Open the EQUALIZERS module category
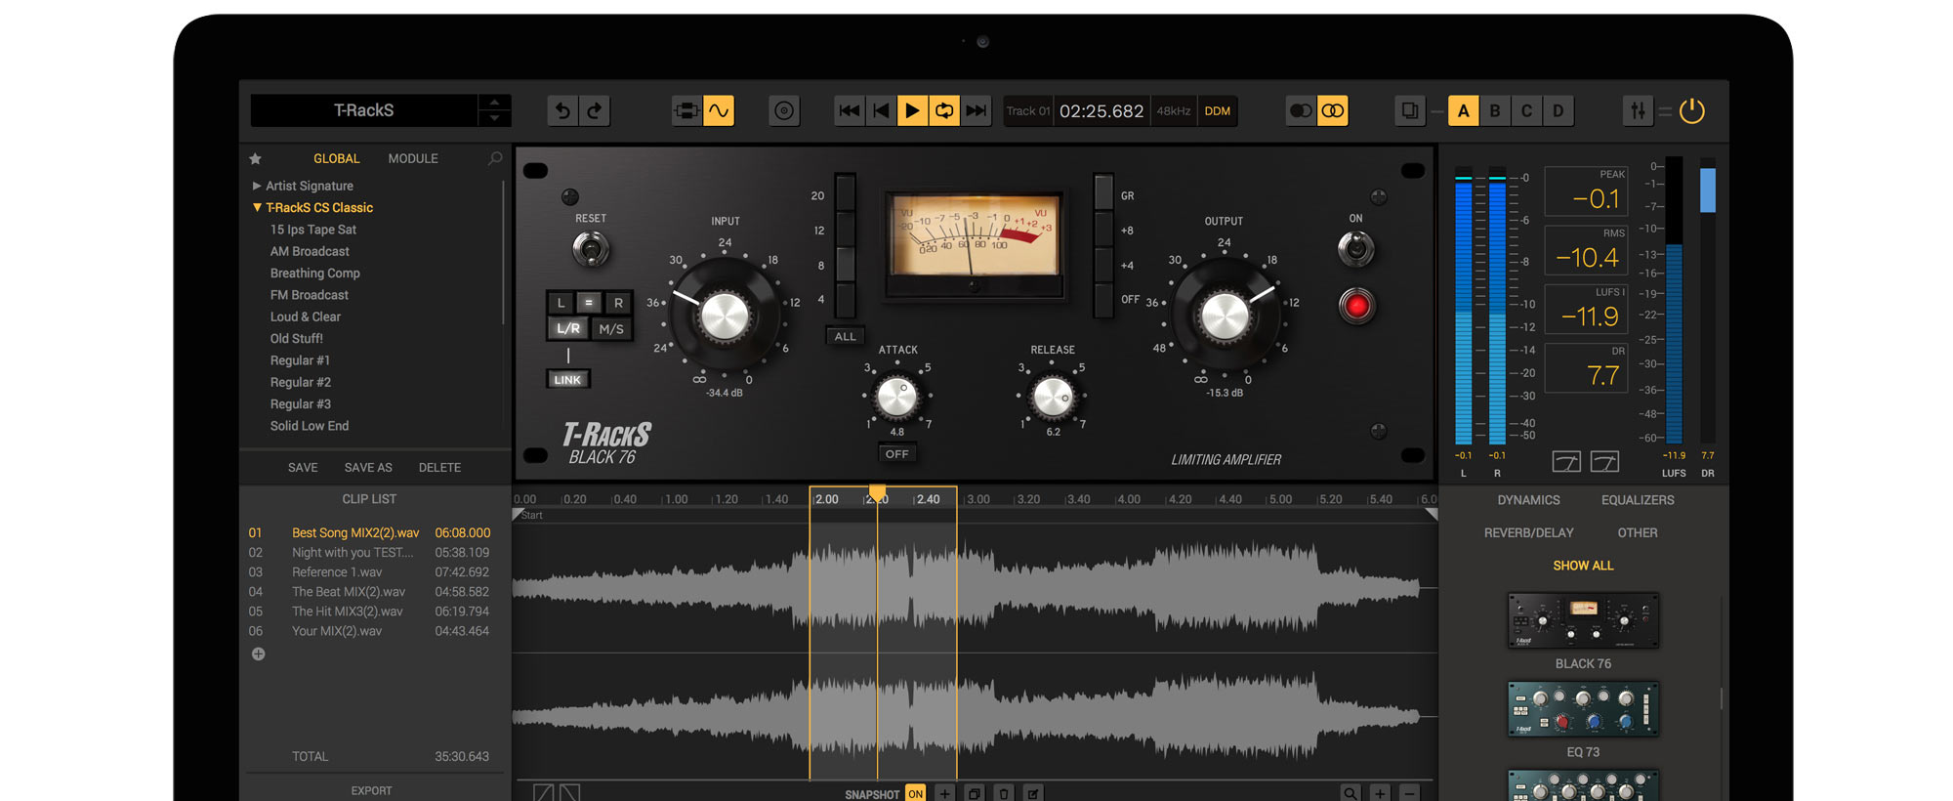The height and width of the screenshot is (801, 1953). click(x=1638, y=500)
